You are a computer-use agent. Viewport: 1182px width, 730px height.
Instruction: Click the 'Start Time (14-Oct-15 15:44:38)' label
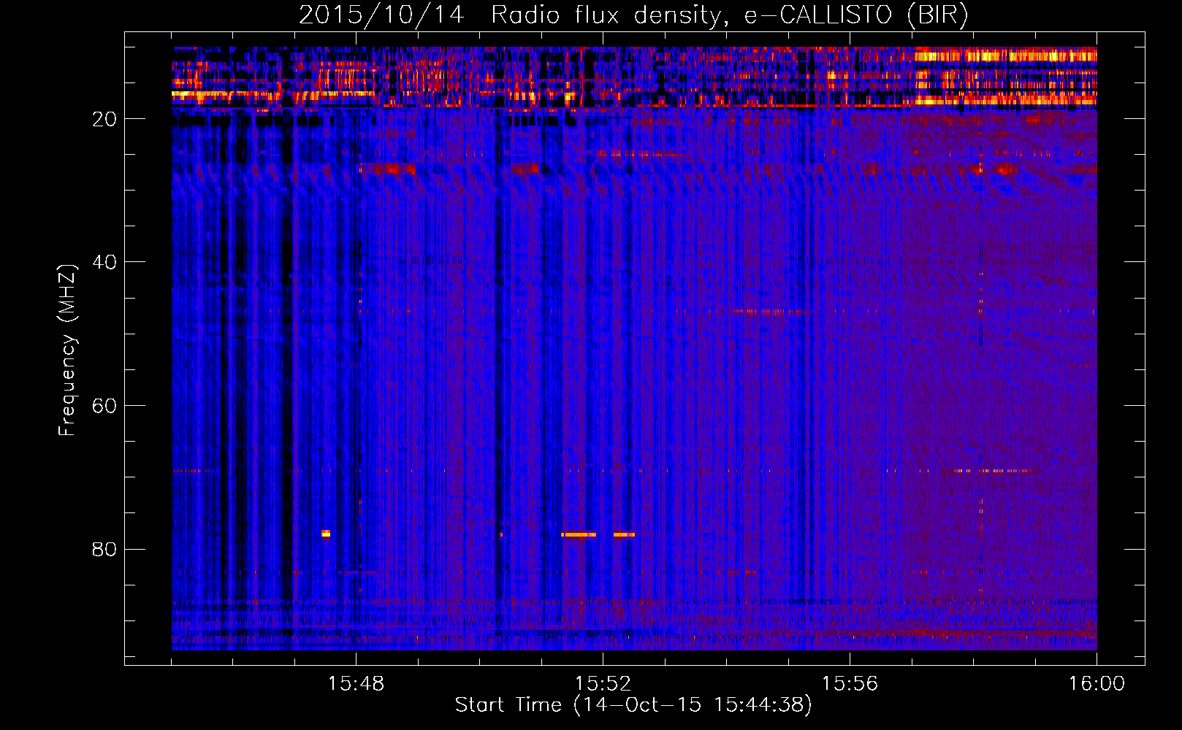tap(633, 705)
